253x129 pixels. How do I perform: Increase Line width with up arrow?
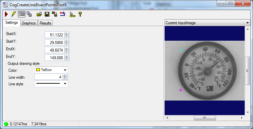(65, 75)
